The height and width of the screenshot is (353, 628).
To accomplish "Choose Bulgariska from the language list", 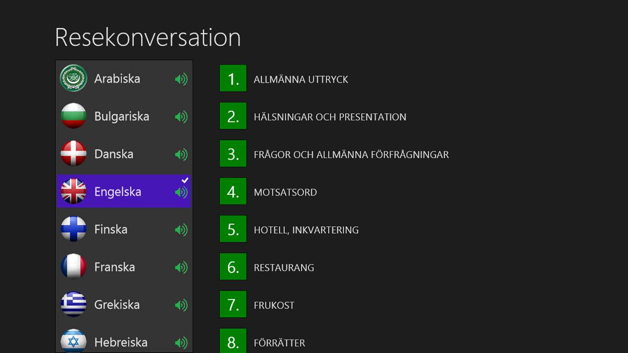I will (122, 116).
